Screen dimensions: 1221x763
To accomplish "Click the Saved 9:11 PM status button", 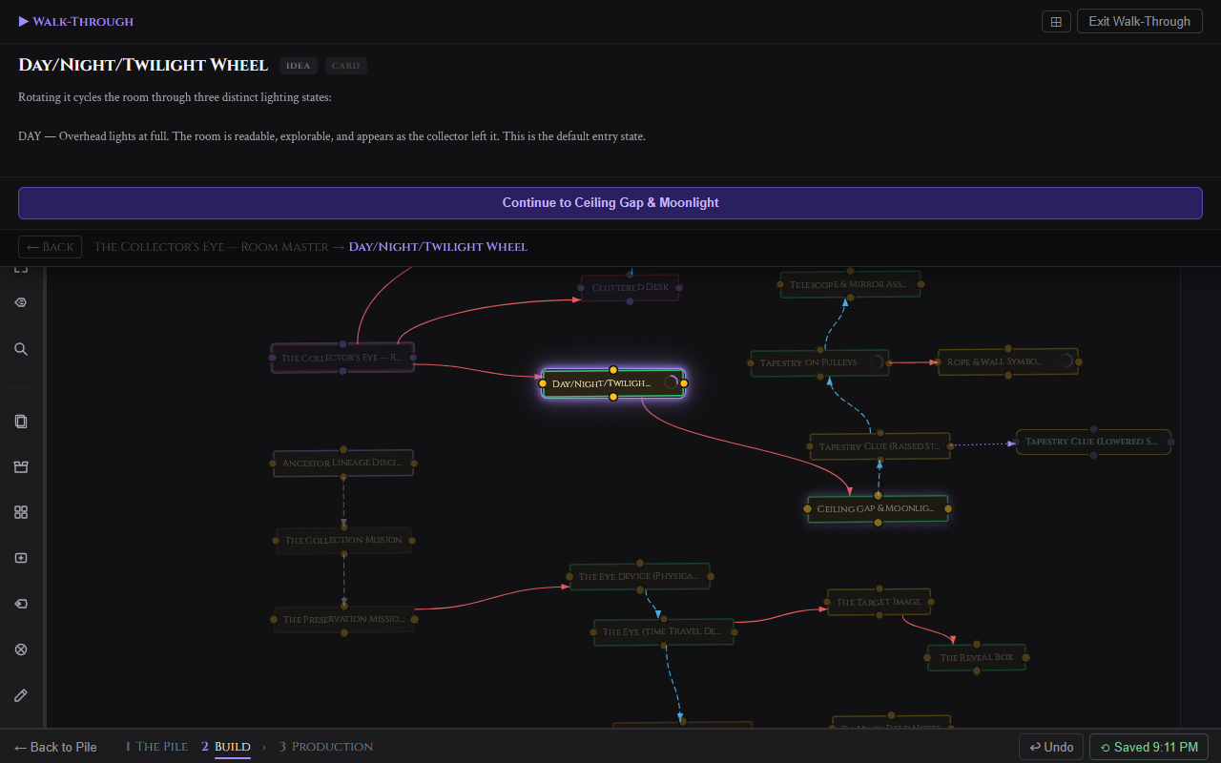I will 1149,747.
